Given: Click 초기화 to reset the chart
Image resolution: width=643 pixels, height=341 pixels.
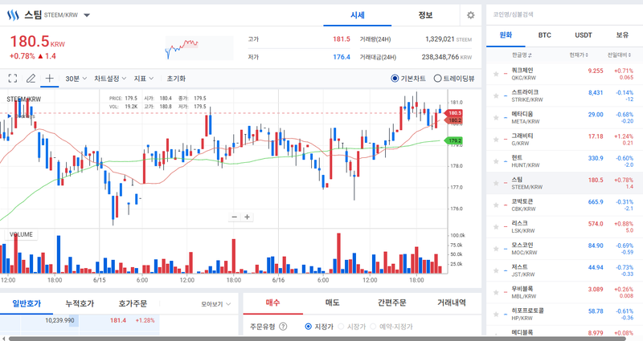Looking at the screenshot, I should (x=176, y=78).
